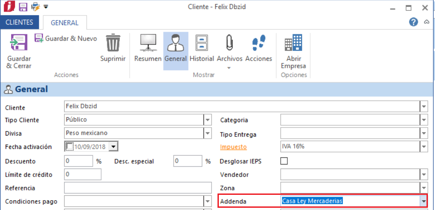Click the save icon in quick access toolbar

23,7
